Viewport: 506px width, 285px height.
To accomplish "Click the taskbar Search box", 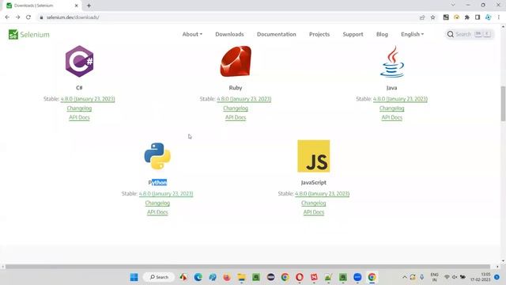I will (159, 277).
